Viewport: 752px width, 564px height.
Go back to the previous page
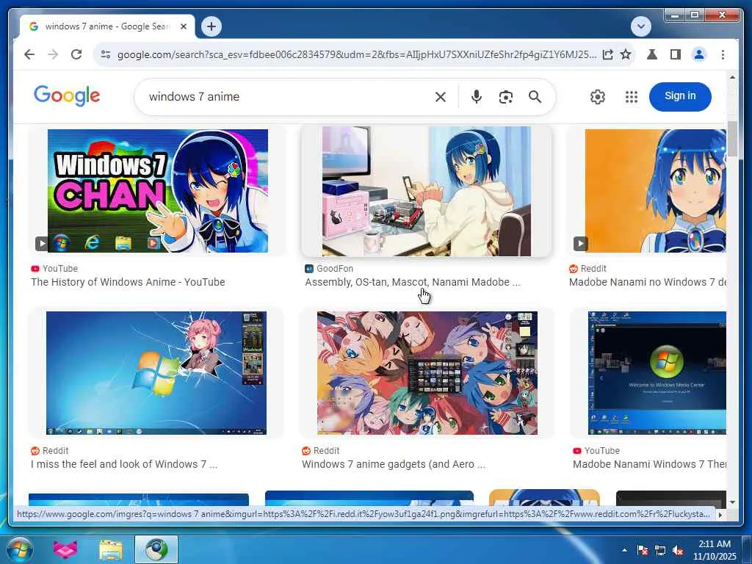click(29, 54)
